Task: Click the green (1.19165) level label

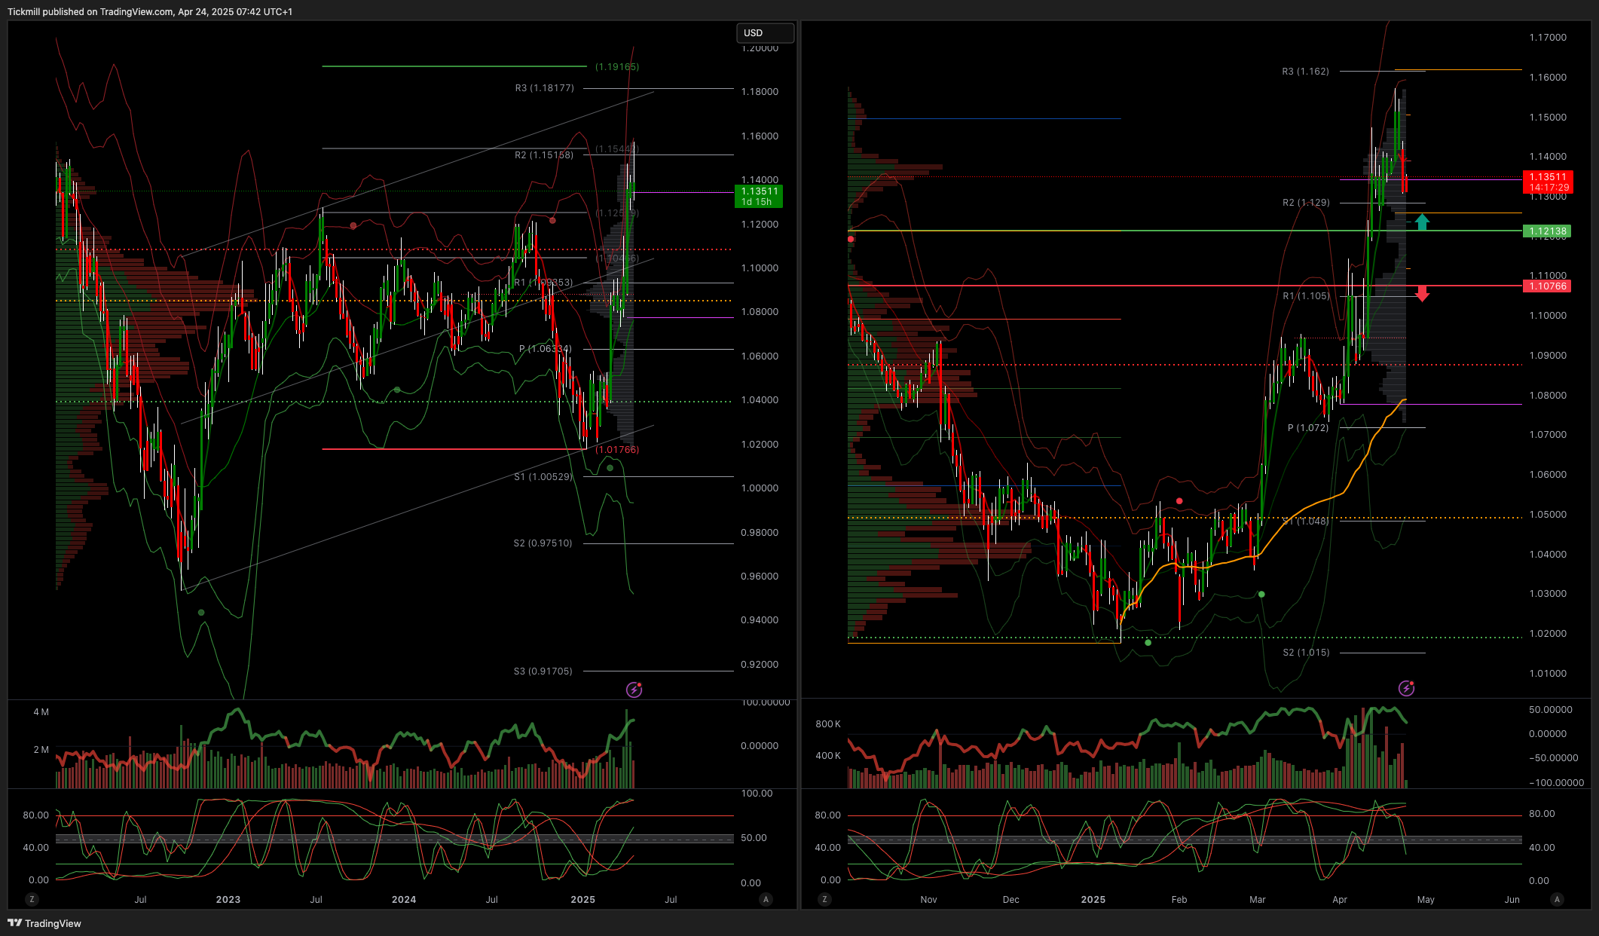Action: 617,67
